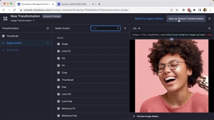The image size is (214, 120).
Task: Close the transformation builder with top-right X
Action: pos(210,19)
